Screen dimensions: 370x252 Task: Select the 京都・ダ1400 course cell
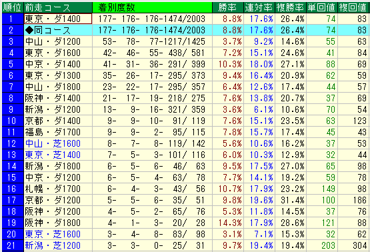pyautogui.click(x=58, y=121)
